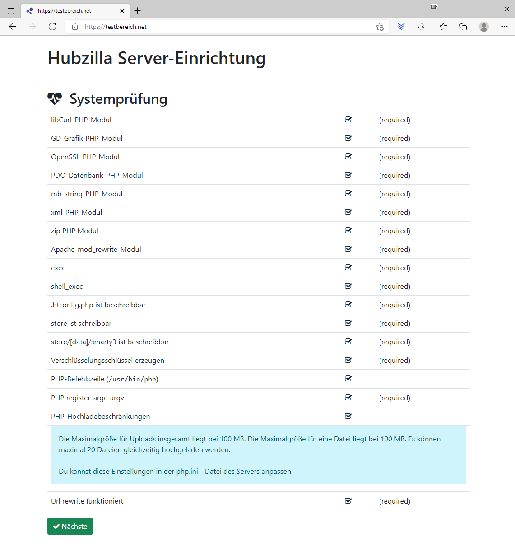
Task: Click the heartbeat icon beside Systemprüfung
Action: [x=55, y=98]
